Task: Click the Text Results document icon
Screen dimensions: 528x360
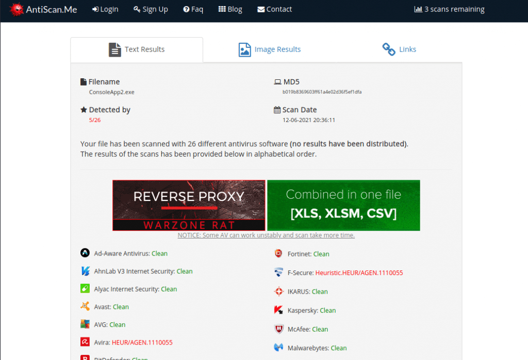Action: 114,50
